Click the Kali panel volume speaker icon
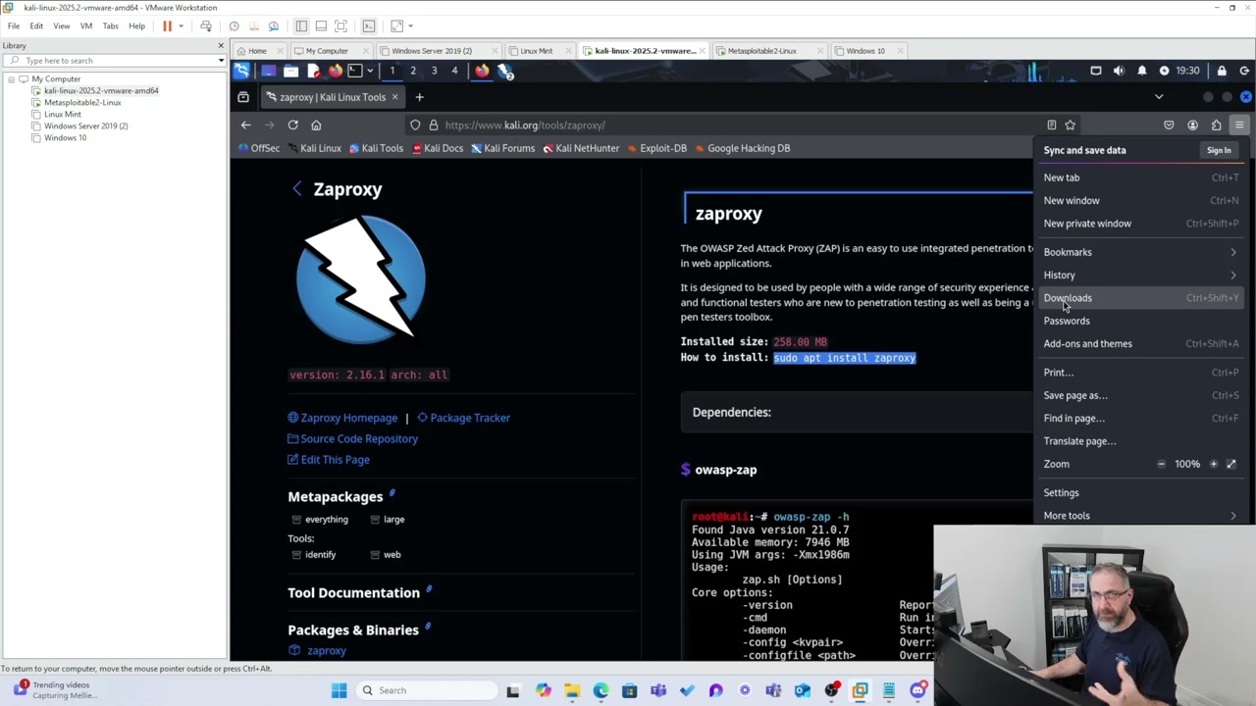The width and height of the screenshot is (1256, 706). 1119,71
